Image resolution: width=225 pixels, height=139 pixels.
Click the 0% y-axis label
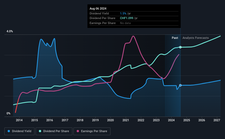(8, 113)
